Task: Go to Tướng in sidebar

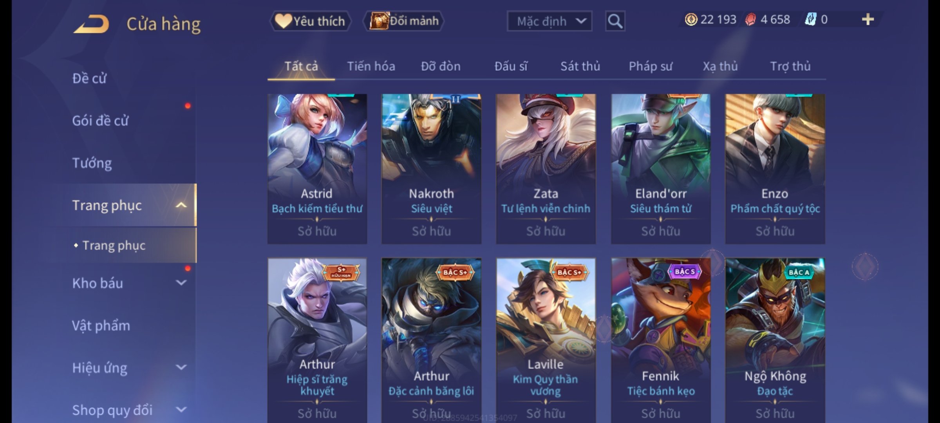Action: tap(92, 163)
